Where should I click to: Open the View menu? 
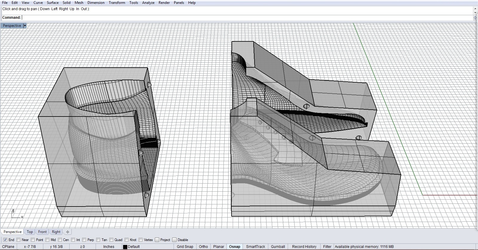point(25,3)
